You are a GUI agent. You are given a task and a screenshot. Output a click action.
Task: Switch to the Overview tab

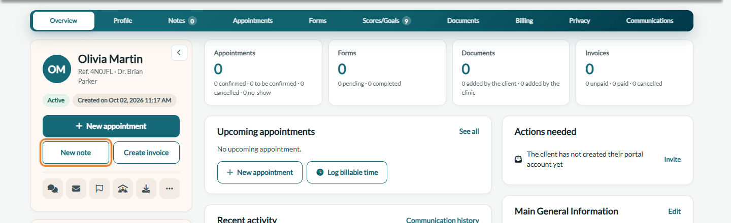click(x=63, y=21)
